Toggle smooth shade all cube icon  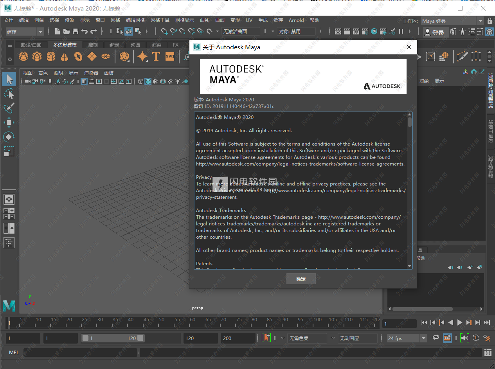coord(148,81)
